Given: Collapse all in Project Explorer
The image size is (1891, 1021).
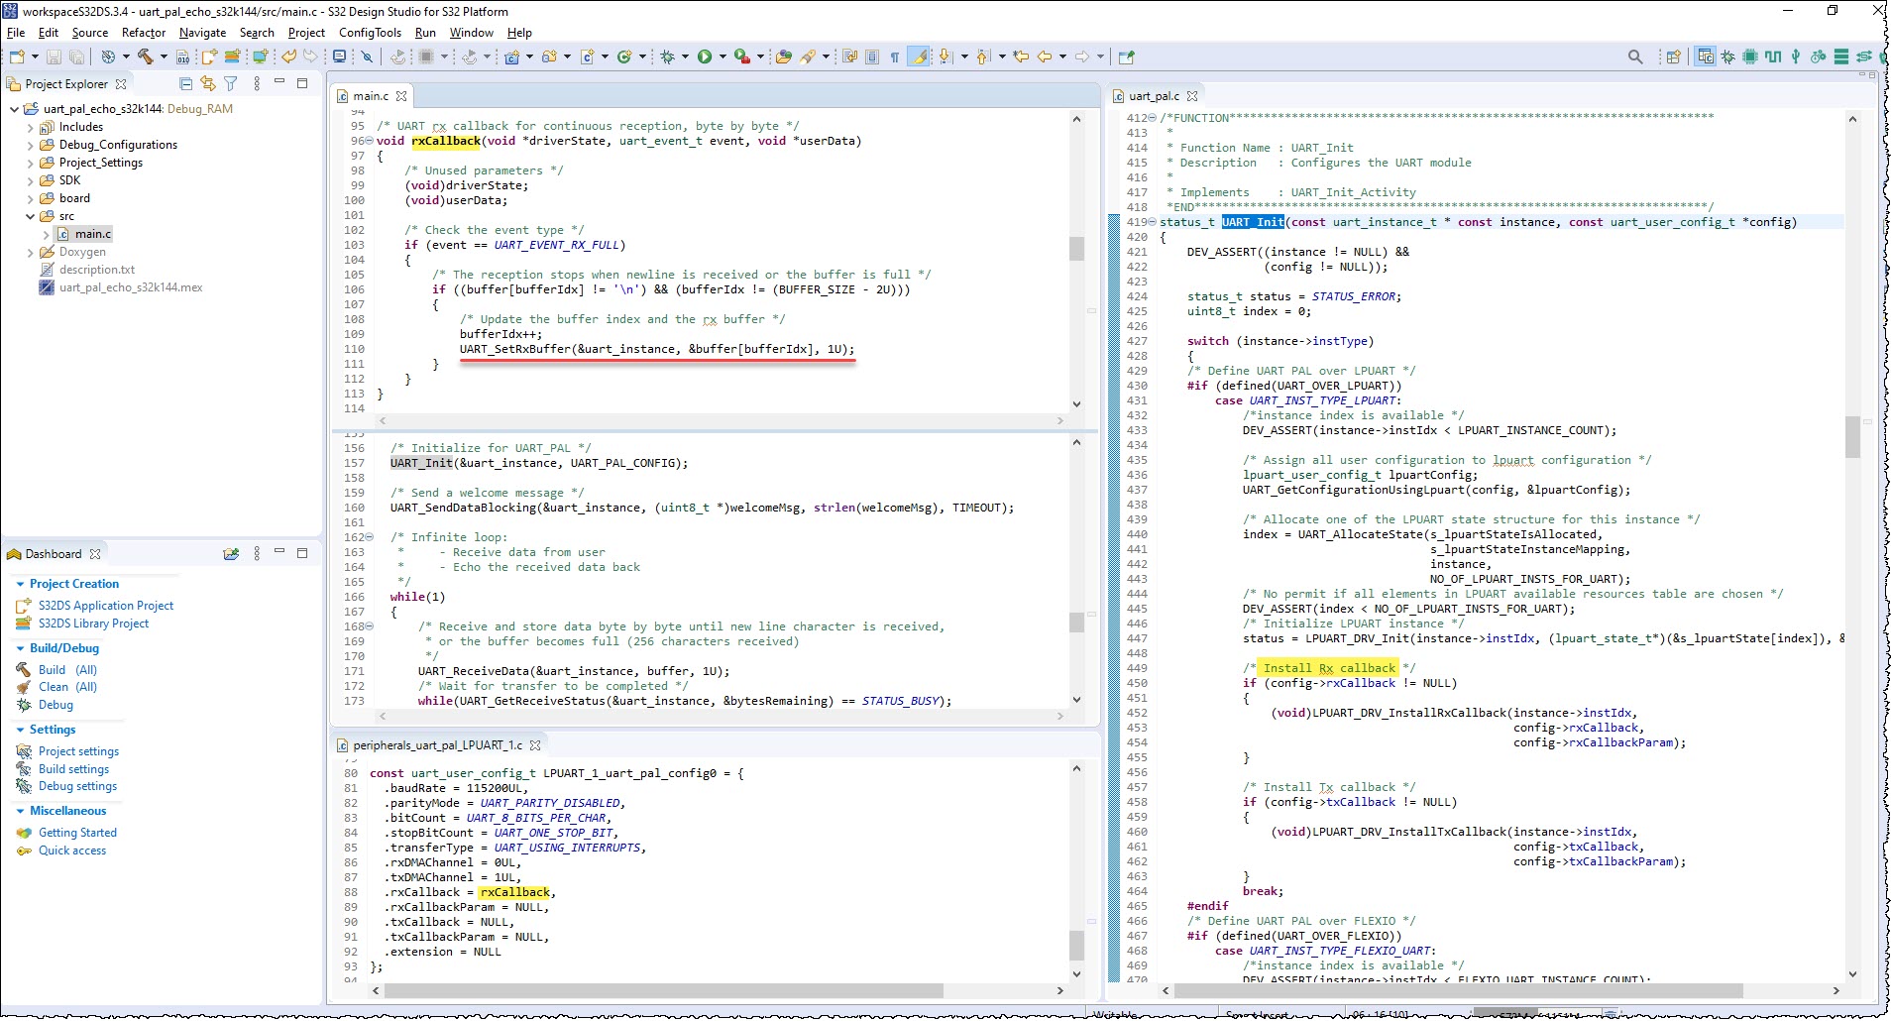Looking at the screenshot, I should pyautogui.click(x=185, y=84).
